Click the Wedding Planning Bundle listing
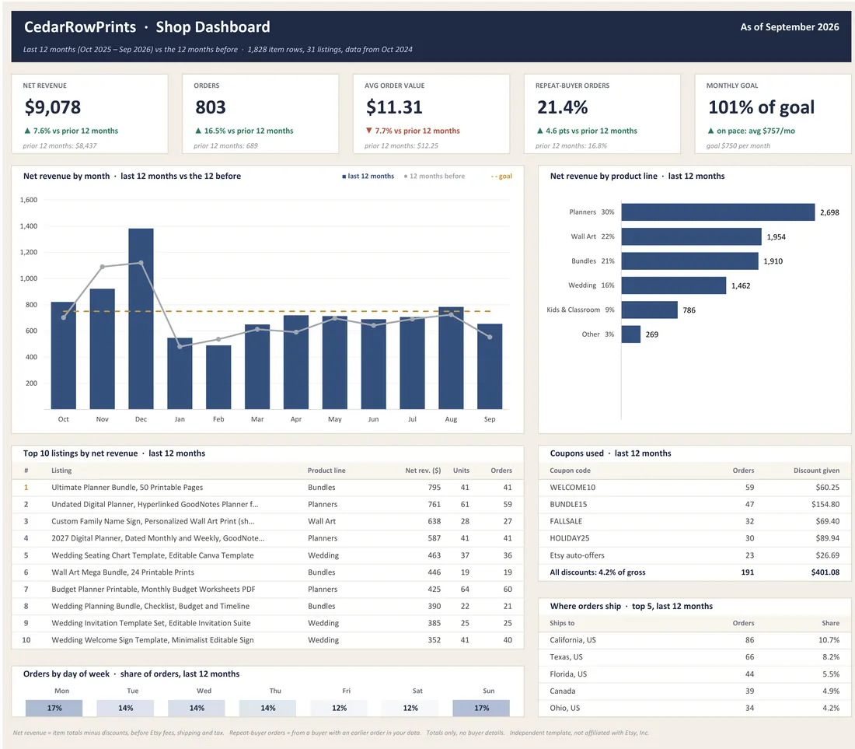Screen dimensions: 855x749 (151, 606)
